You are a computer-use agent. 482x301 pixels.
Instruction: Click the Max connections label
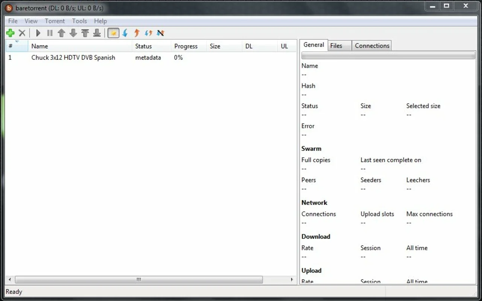click(429, 214)
